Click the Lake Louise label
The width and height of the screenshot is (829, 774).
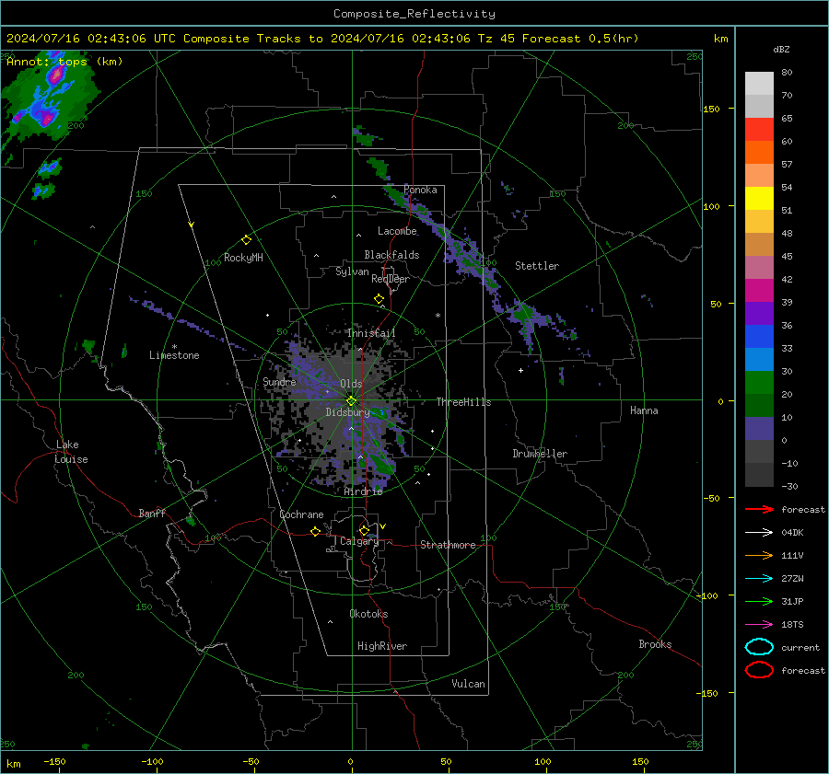point(71,452)
